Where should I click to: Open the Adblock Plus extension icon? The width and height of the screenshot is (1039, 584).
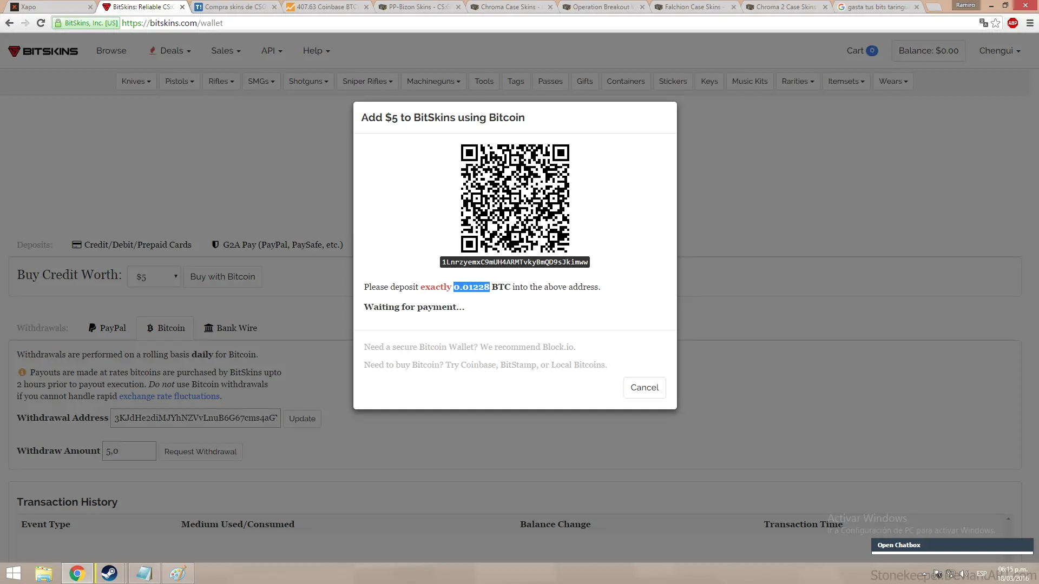pyautogui.click(x=1013, y=23)
